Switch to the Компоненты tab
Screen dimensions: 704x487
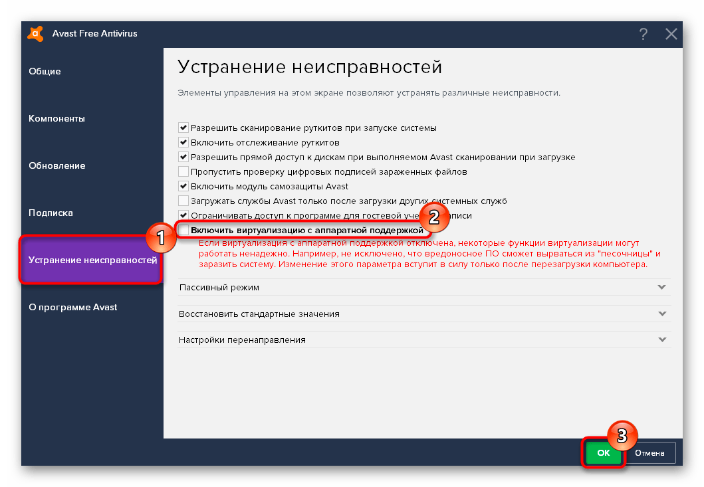click(x=57, y=118)
